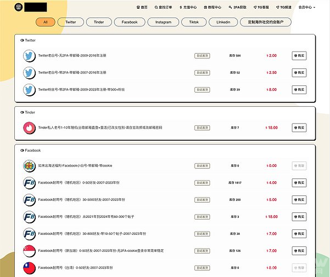Click the Tinder flame icon
The width and height of the screenshot is (330, 277).
pos(29,127)
